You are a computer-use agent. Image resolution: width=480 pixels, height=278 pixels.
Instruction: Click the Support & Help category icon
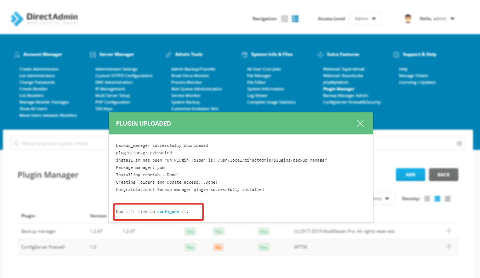click(396, 54)
